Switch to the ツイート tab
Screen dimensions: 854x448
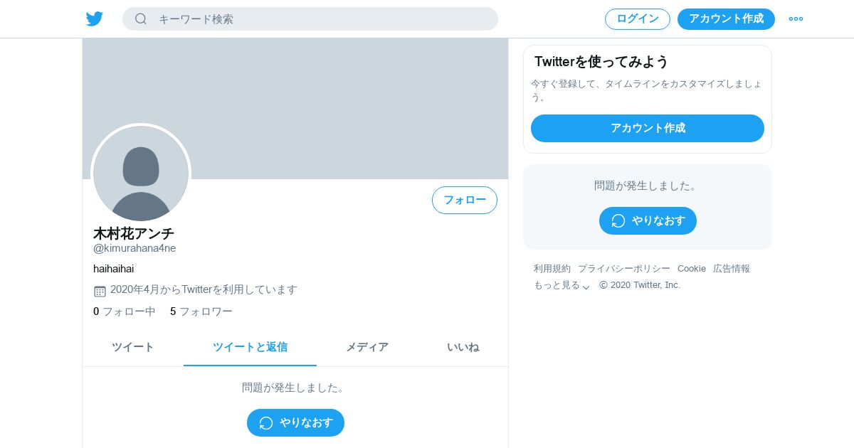pyautogui.click(x=133, y=348)
